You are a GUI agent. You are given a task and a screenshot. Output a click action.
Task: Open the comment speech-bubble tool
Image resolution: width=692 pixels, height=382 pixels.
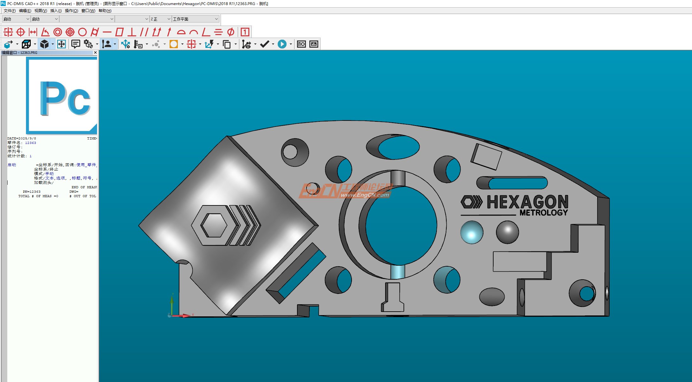[x=75, y=44]
